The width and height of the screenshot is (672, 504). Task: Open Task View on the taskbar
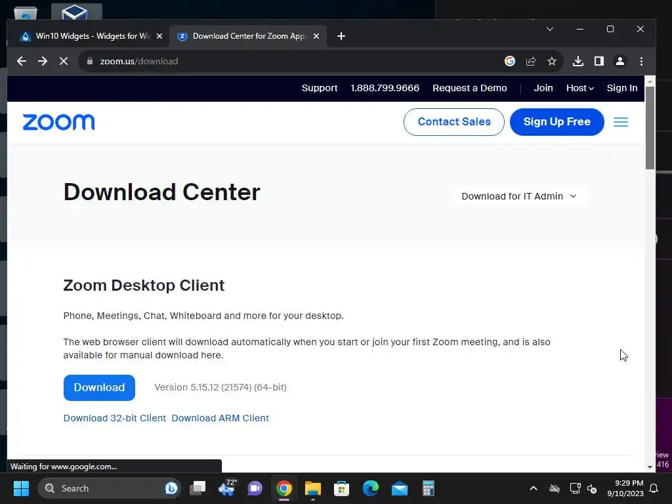click(x=198, y=488)
